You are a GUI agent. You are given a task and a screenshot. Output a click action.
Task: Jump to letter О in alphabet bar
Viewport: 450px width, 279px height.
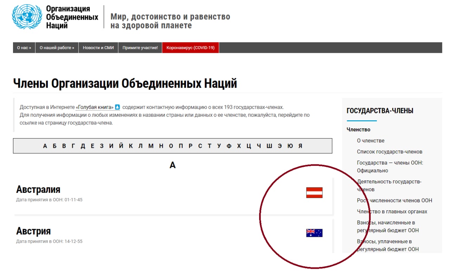click(171, 146)
